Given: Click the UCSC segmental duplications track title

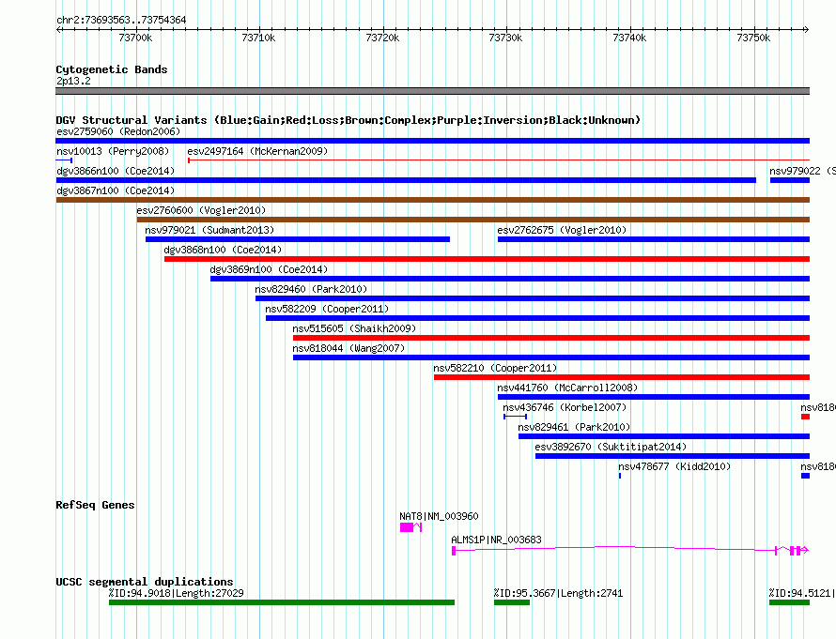Looking at the screenshot, I should coord(144,582).
